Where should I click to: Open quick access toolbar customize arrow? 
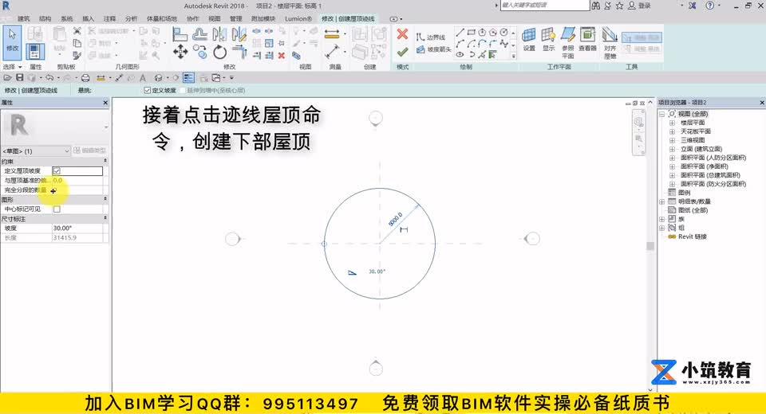pos(231,77)
